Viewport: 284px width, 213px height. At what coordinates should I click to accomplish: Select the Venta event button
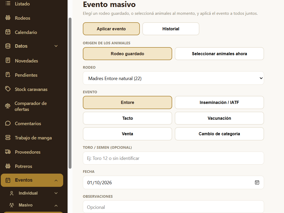click(x=128, y=134)
